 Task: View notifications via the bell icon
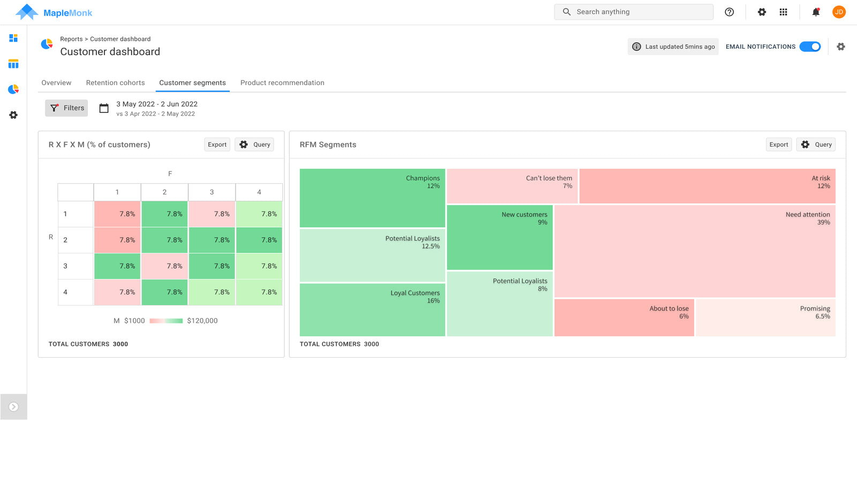(816, 12)
